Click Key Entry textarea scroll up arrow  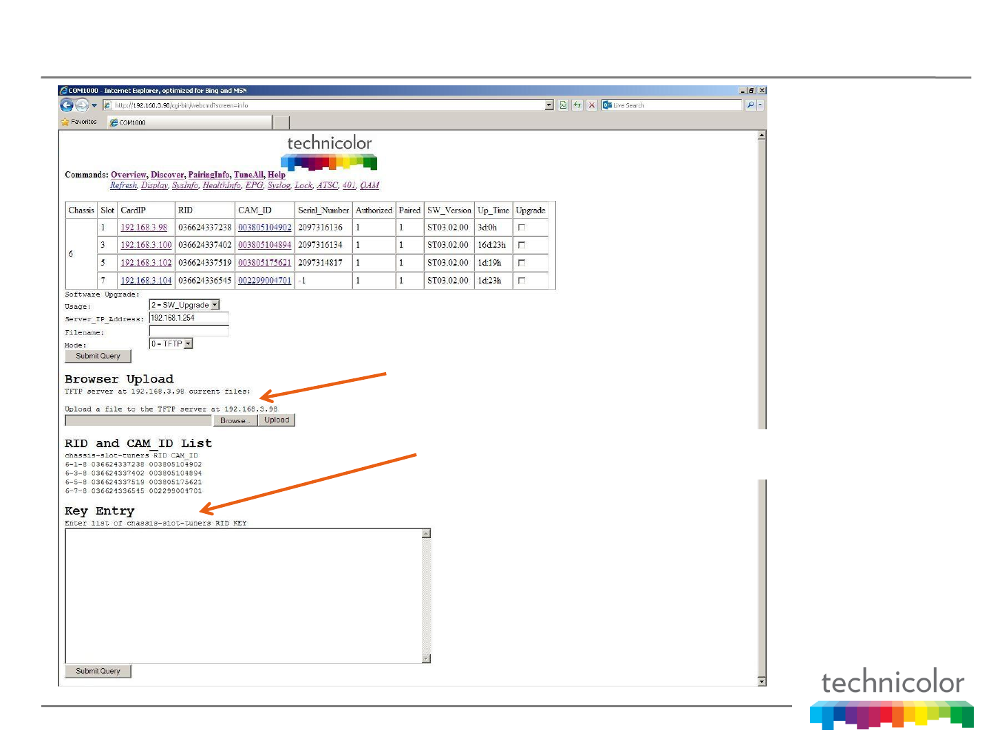[426, 534]
